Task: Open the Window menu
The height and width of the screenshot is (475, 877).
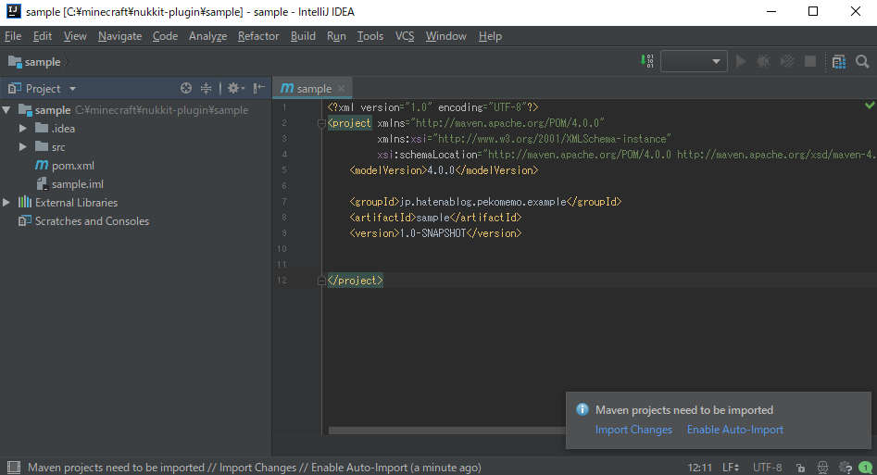Action: [x=445, y=36]
